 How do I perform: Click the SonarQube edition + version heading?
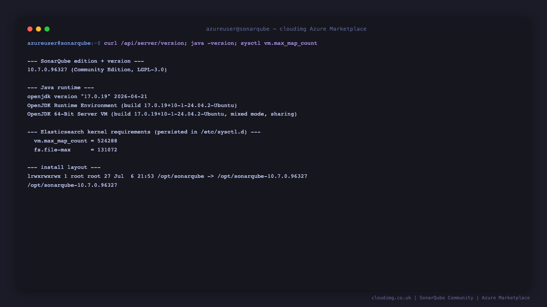(85, 61)
